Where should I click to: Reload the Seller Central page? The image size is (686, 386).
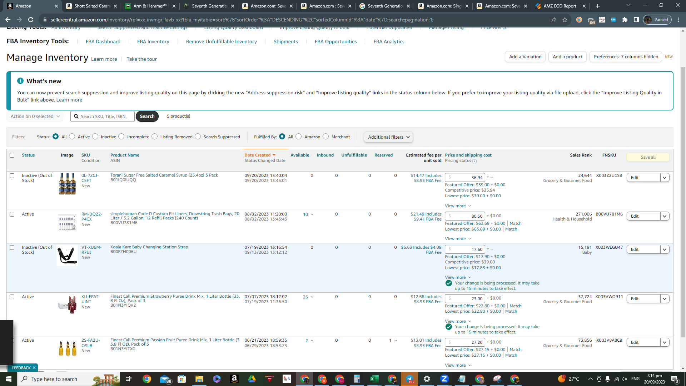click(31, 20)
